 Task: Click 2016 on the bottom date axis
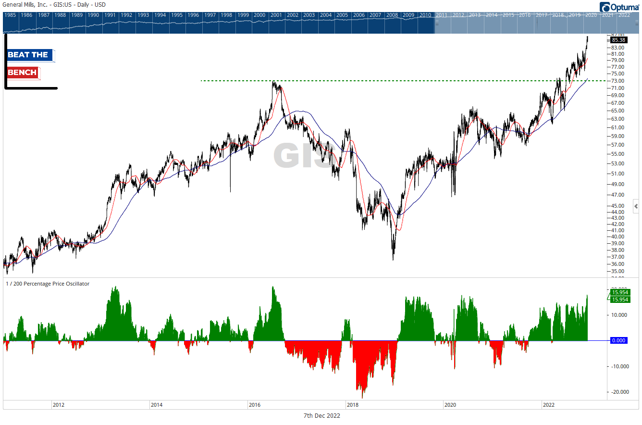point(255,405)
